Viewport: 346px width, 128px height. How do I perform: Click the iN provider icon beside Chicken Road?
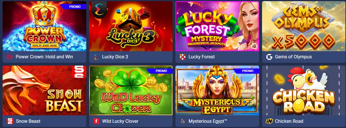269,121
